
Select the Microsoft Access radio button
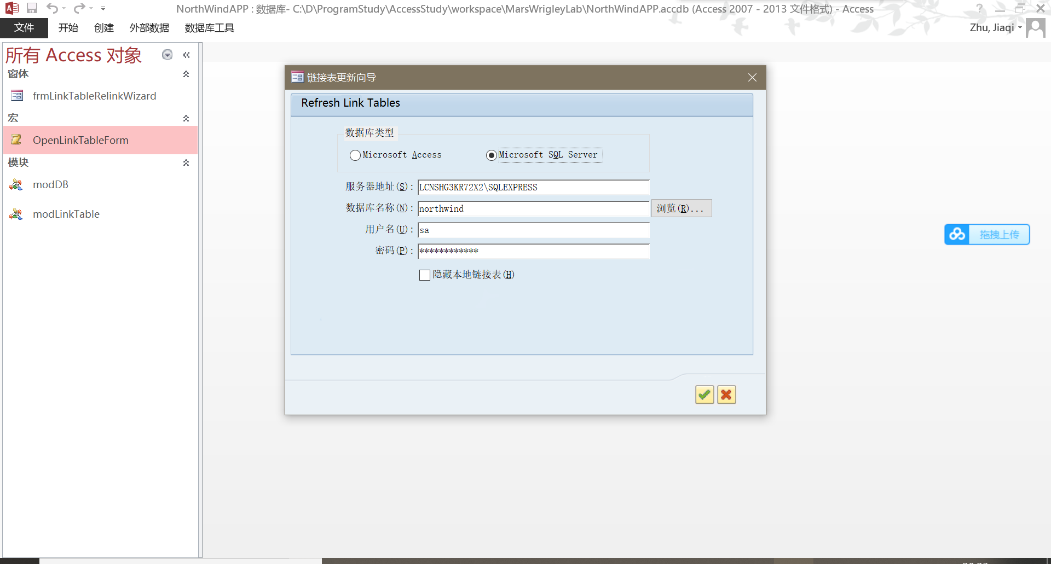click(x=355, y=155)
